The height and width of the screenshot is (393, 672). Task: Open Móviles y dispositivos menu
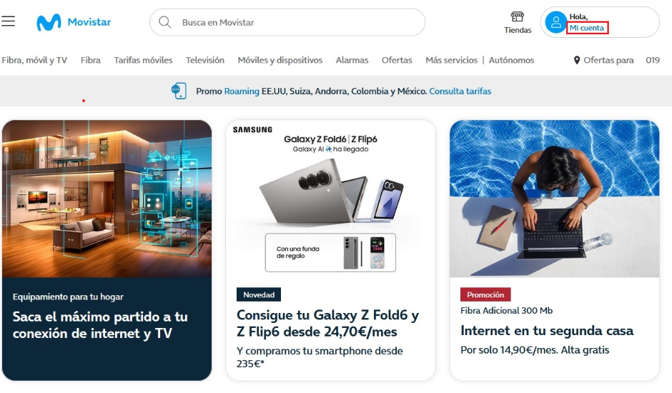pyautogui.click(x=280, y=61)
